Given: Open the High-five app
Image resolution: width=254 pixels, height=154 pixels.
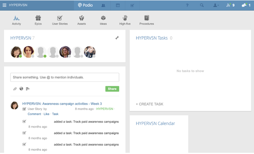Looking at the screenshot, I should tap(125, 20).
